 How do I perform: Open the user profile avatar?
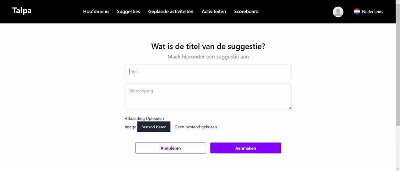tap(338, 12)
